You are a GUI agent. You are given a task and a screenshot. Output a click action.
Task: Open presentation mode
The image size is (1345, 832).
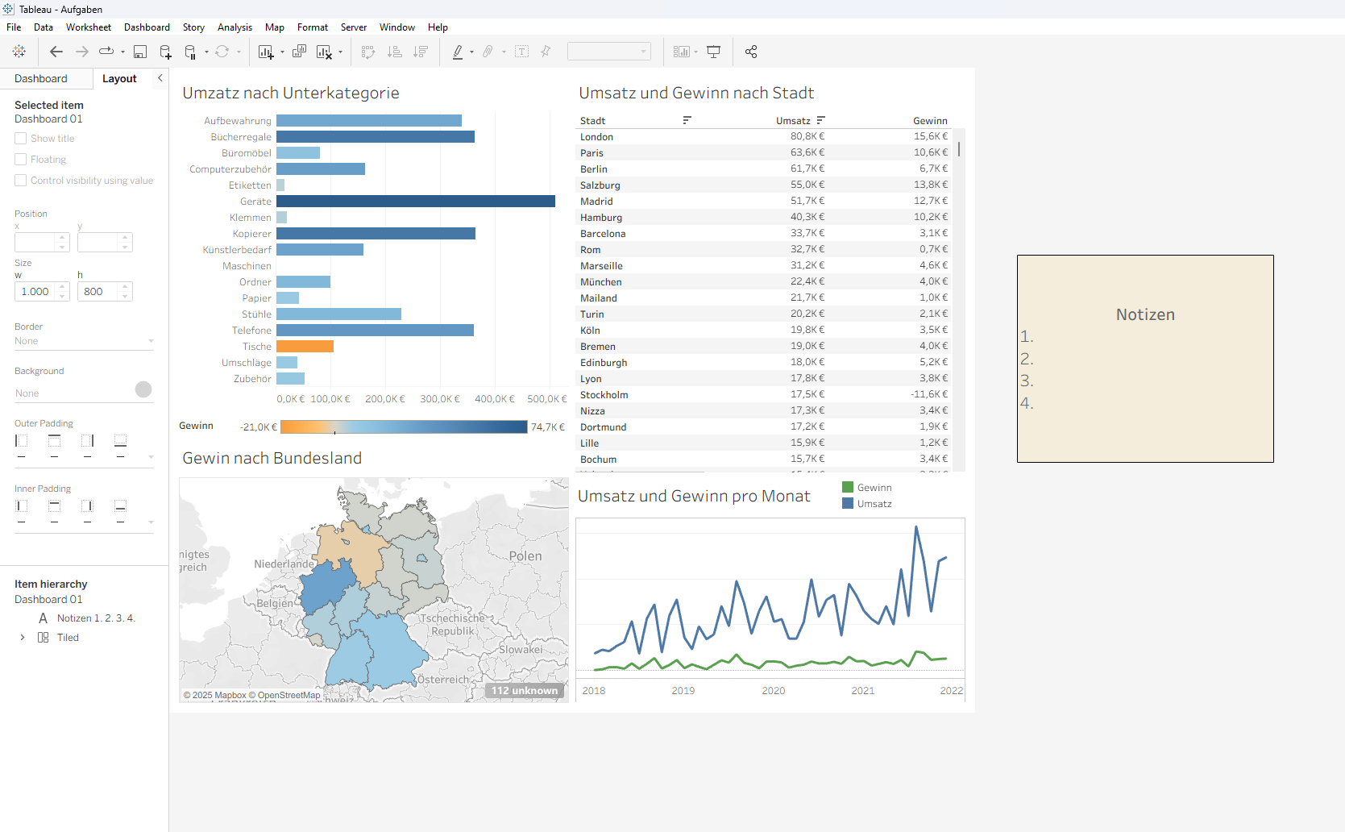point(713,52)
